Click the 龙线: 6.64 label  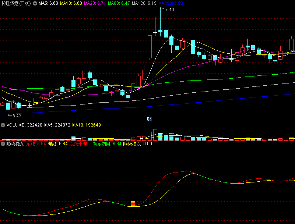pos(36,144)
